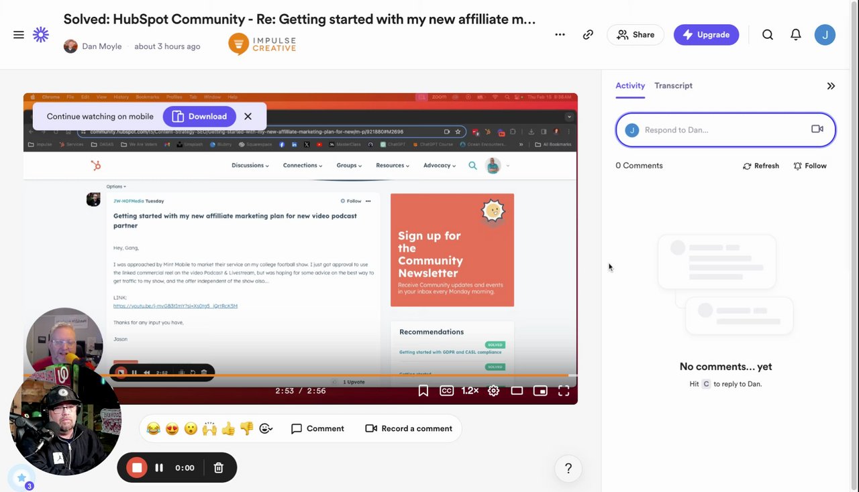Click the video title heading
Screen dimensions: 859x492
point(299,19)
